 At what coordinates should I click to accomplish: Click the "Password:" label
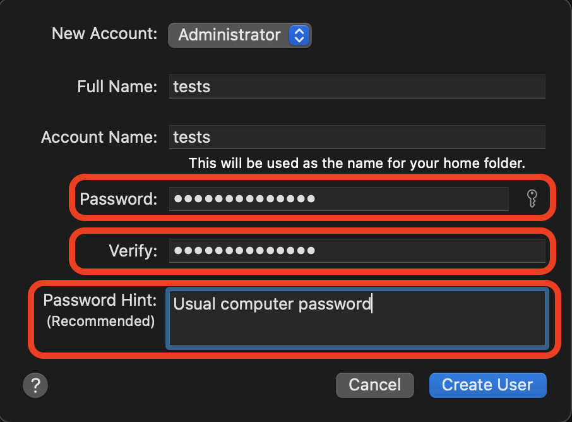click(x=118, y=199)
